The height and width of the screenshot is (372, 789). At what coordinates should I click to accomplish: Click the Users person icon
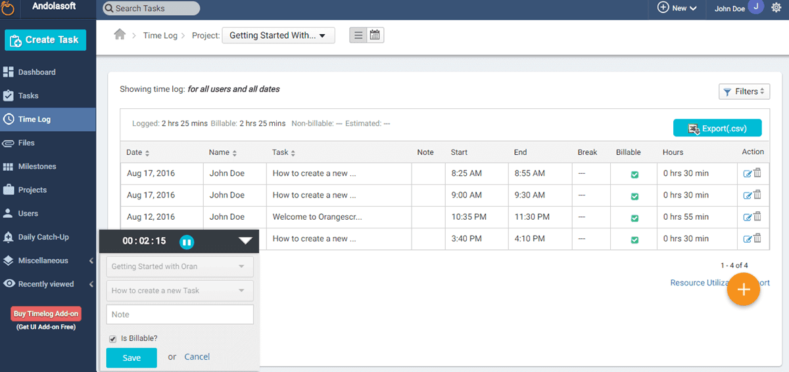pos(8,213)
